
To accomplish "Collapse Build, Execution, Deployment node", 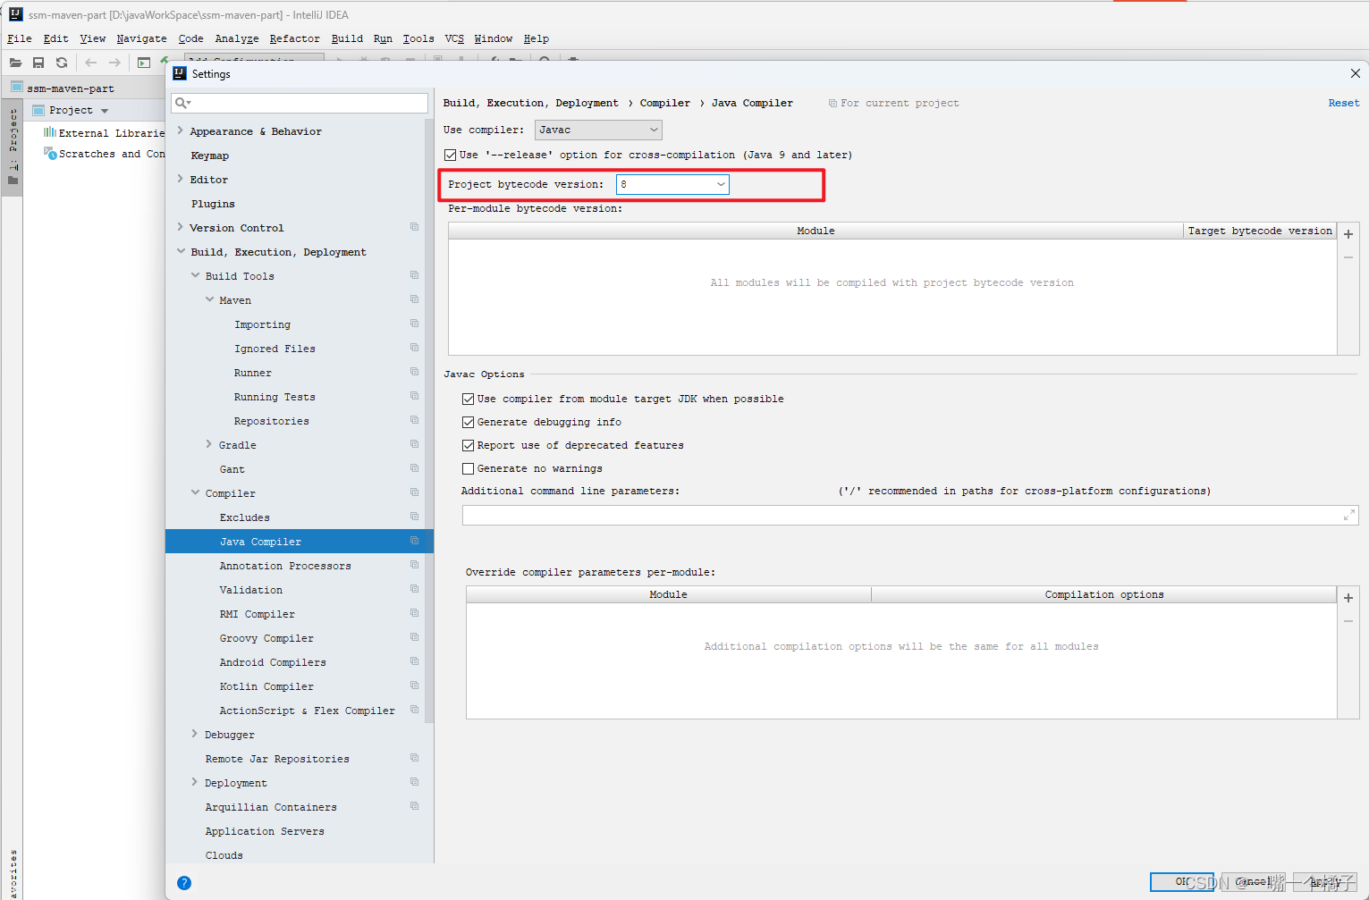I will (182, 251).
